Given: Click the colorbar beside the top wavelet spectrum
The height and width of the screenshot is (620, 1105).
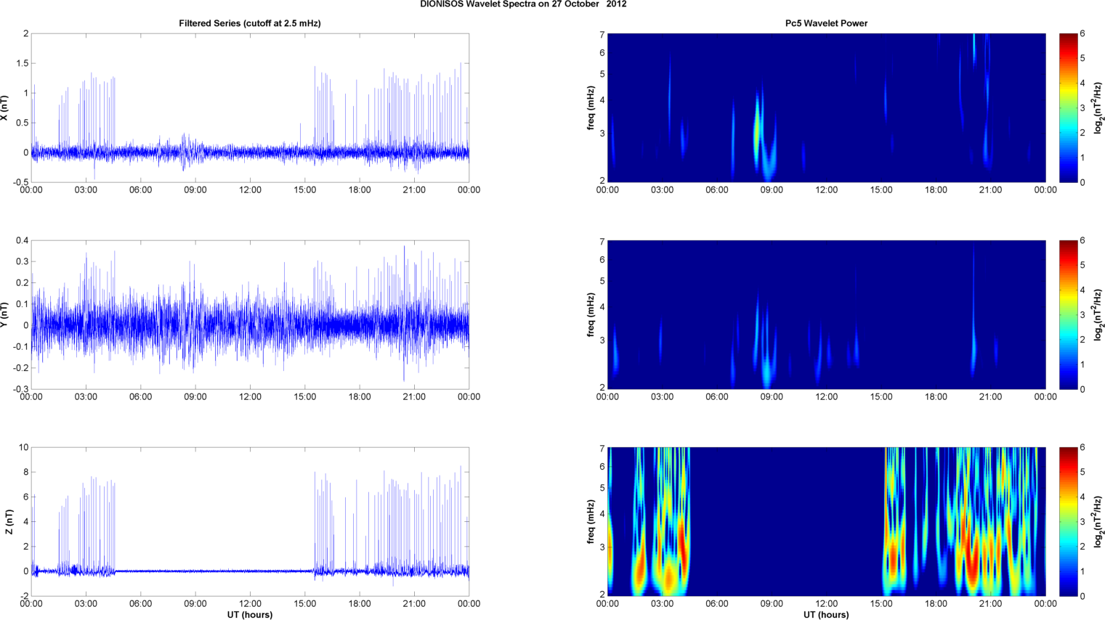Looking at the screenshot, I should pos(1068,107).
